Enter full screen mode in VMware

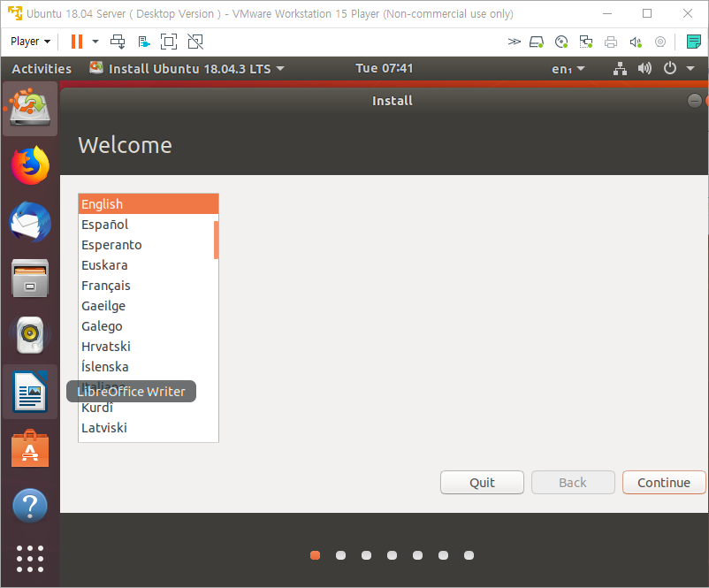pyautogui.click(x=169, y=42)
